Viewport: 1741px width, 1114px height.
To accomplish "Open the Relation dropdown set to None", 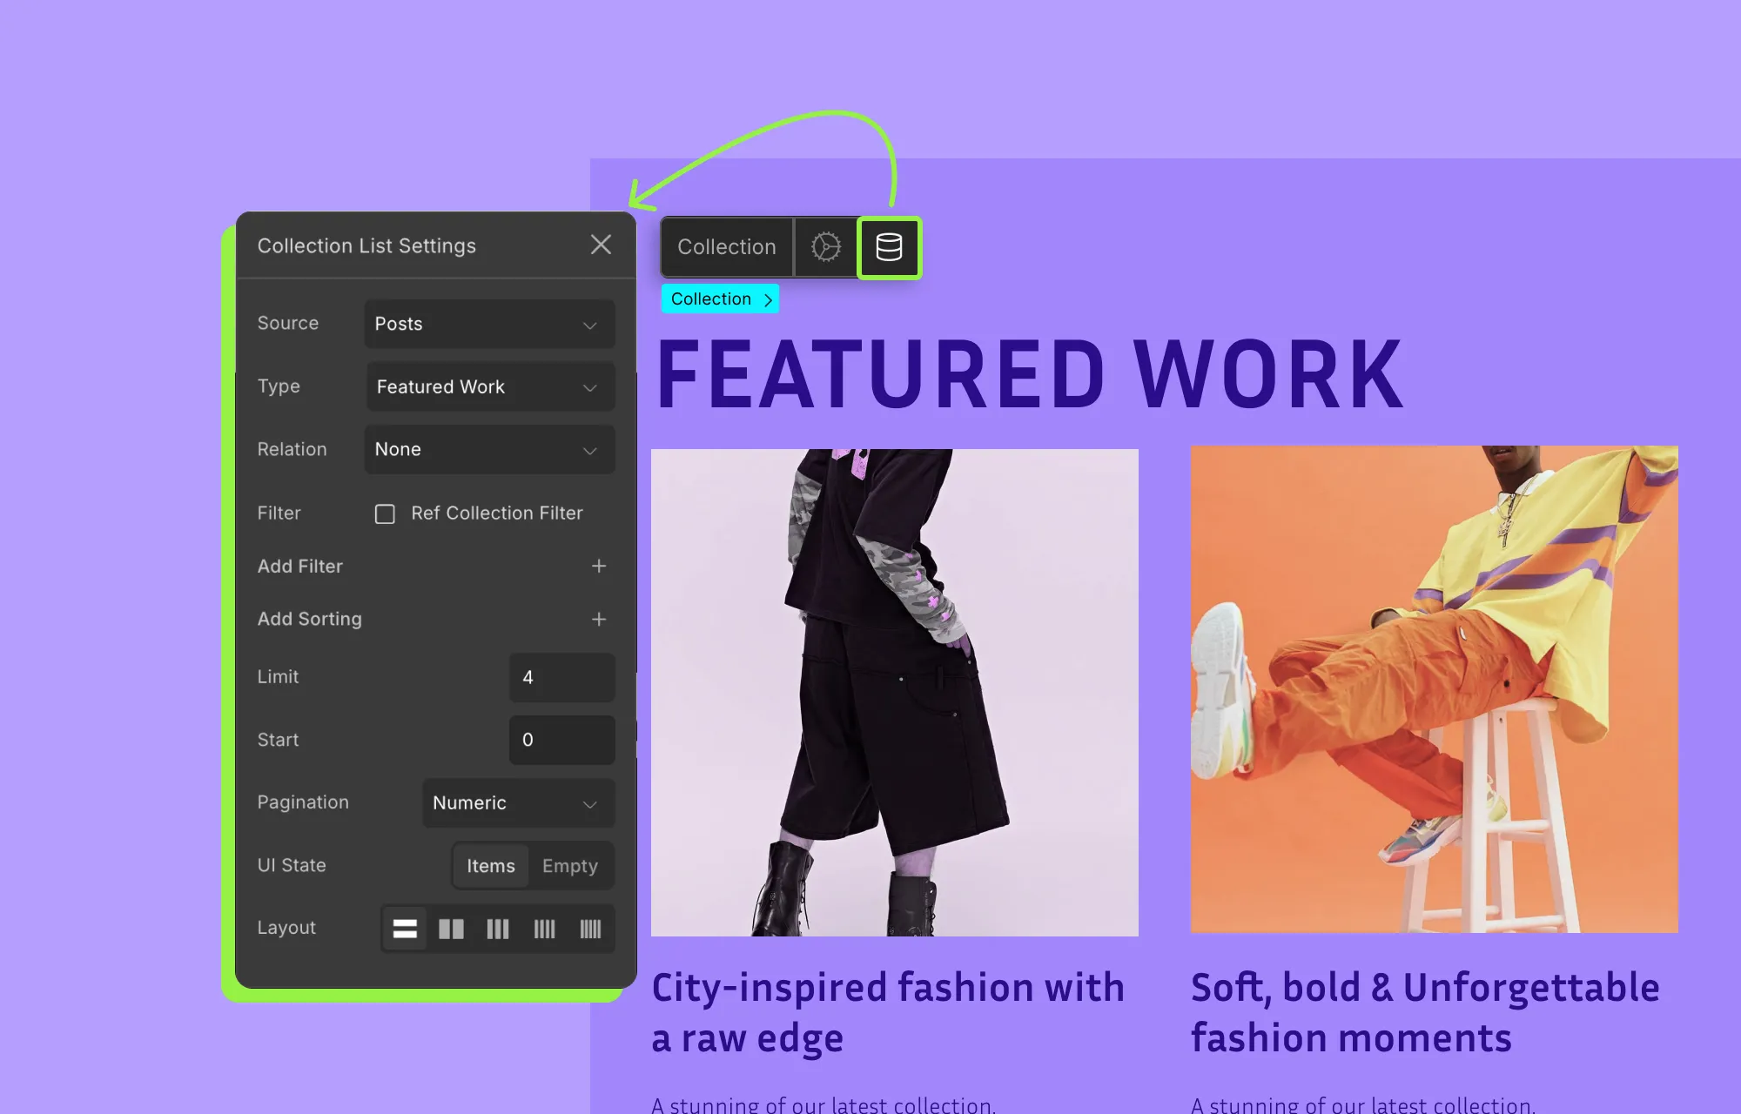I will point(489,449).
